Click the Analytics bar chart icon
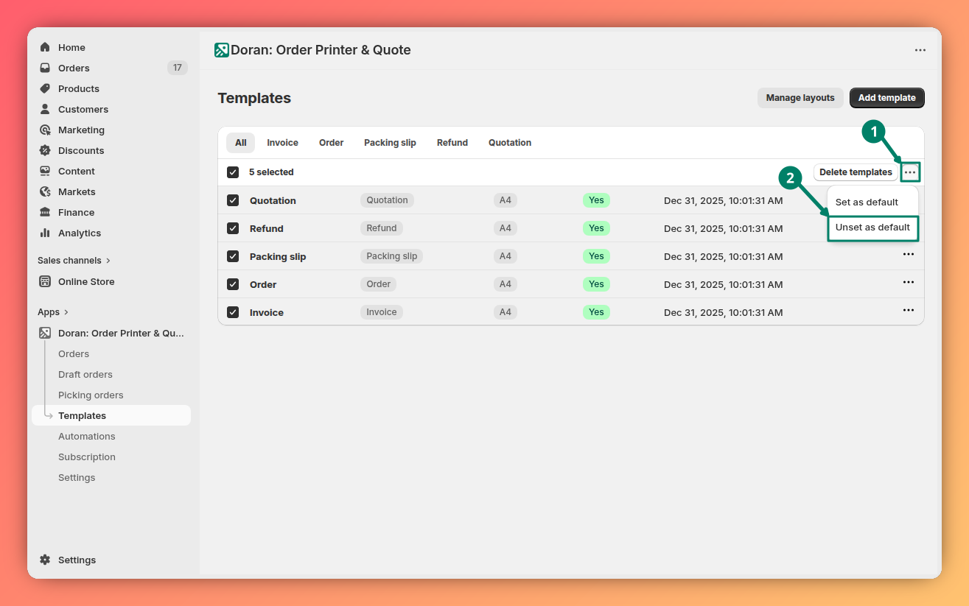 [45, 233]
